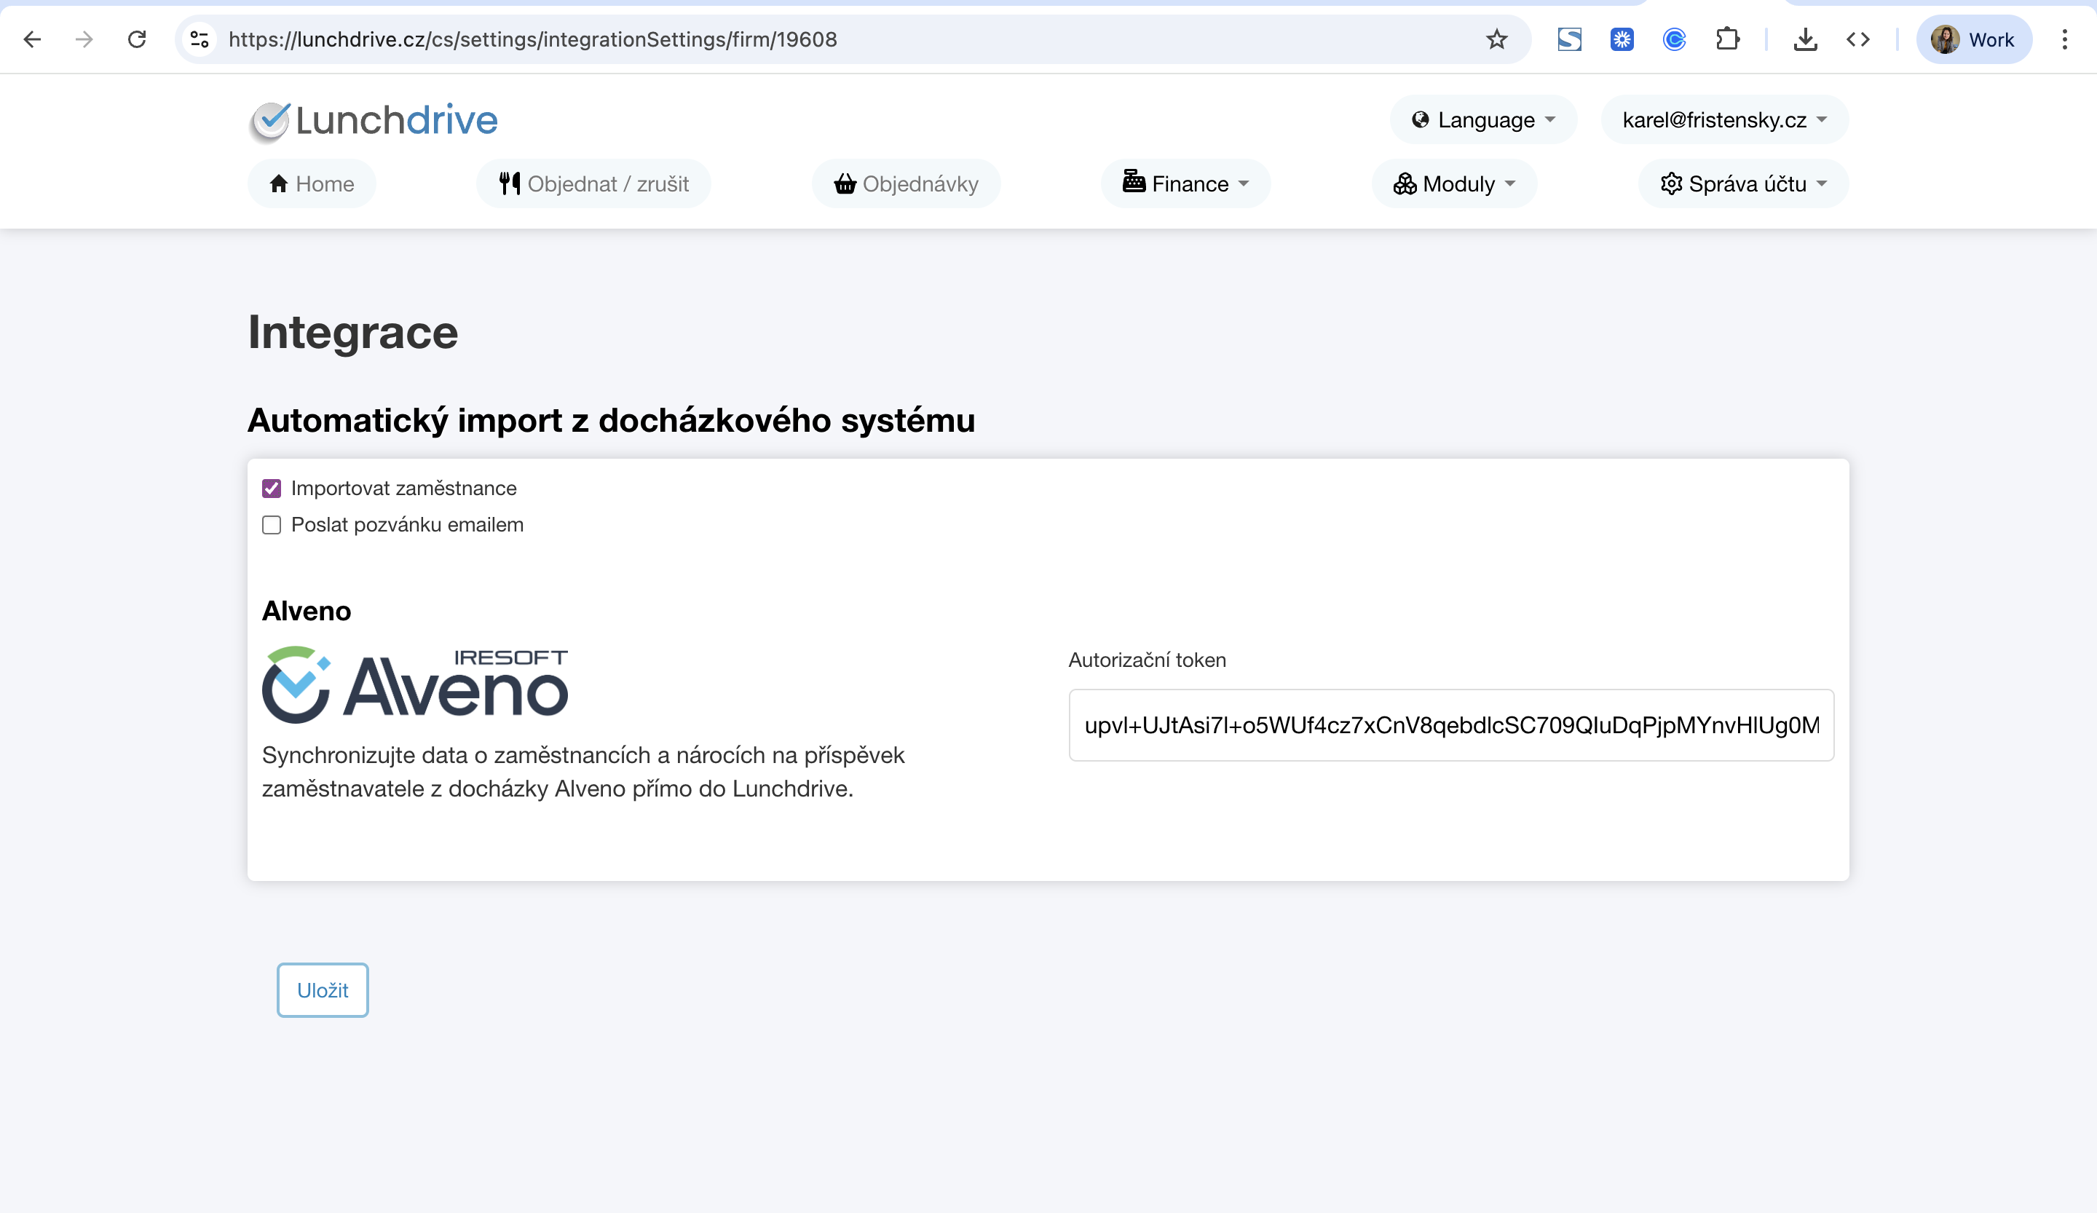This screenshot has height=1213, width=2097.
Task: Open downloads icon in browser toolbar
Action: 1805,39
